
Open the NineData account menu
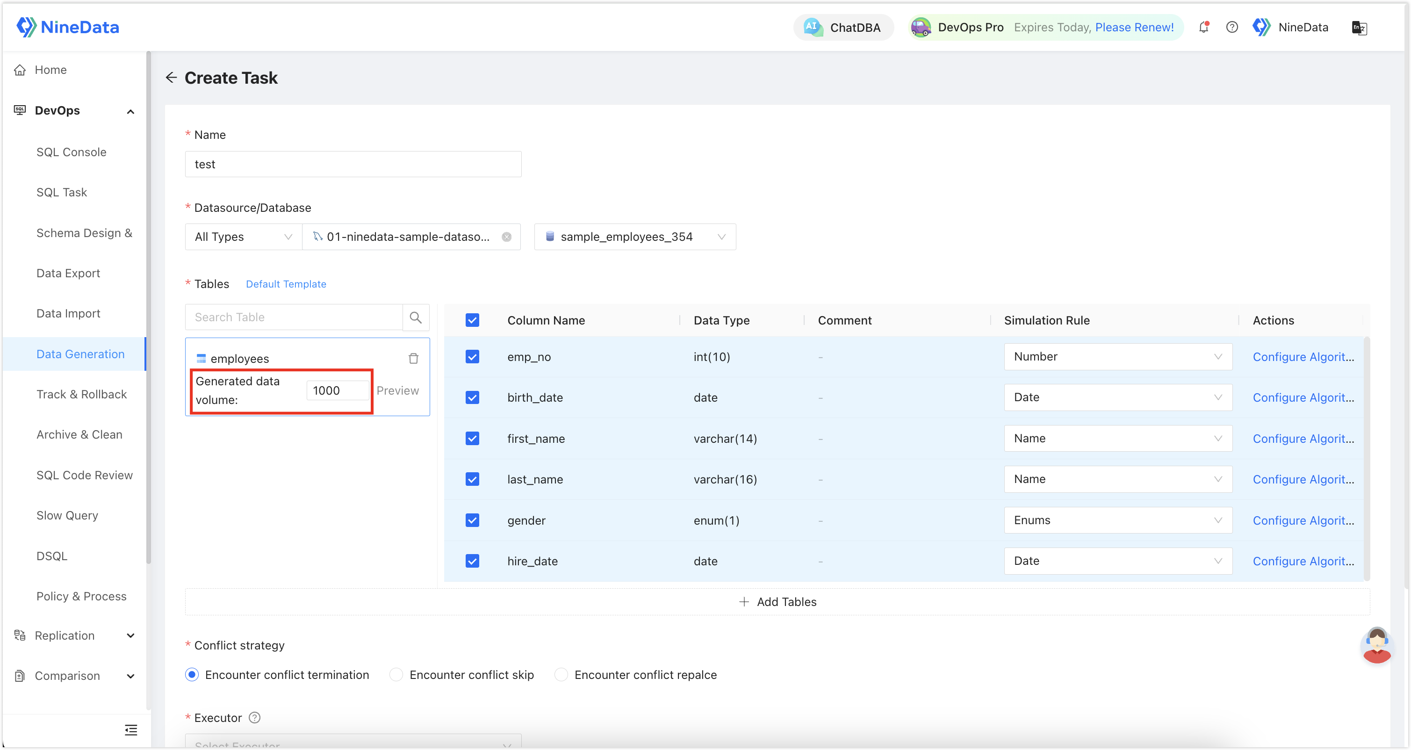point(1290,27)
